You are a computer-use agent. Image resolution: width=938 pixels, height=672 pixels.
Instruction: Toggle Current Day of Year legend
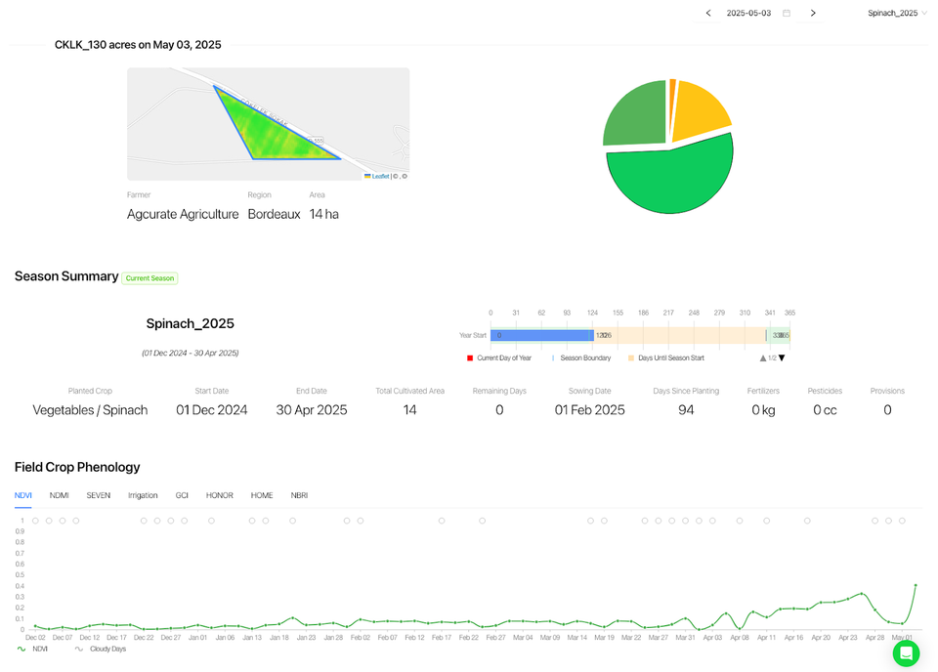coord(499,357)
